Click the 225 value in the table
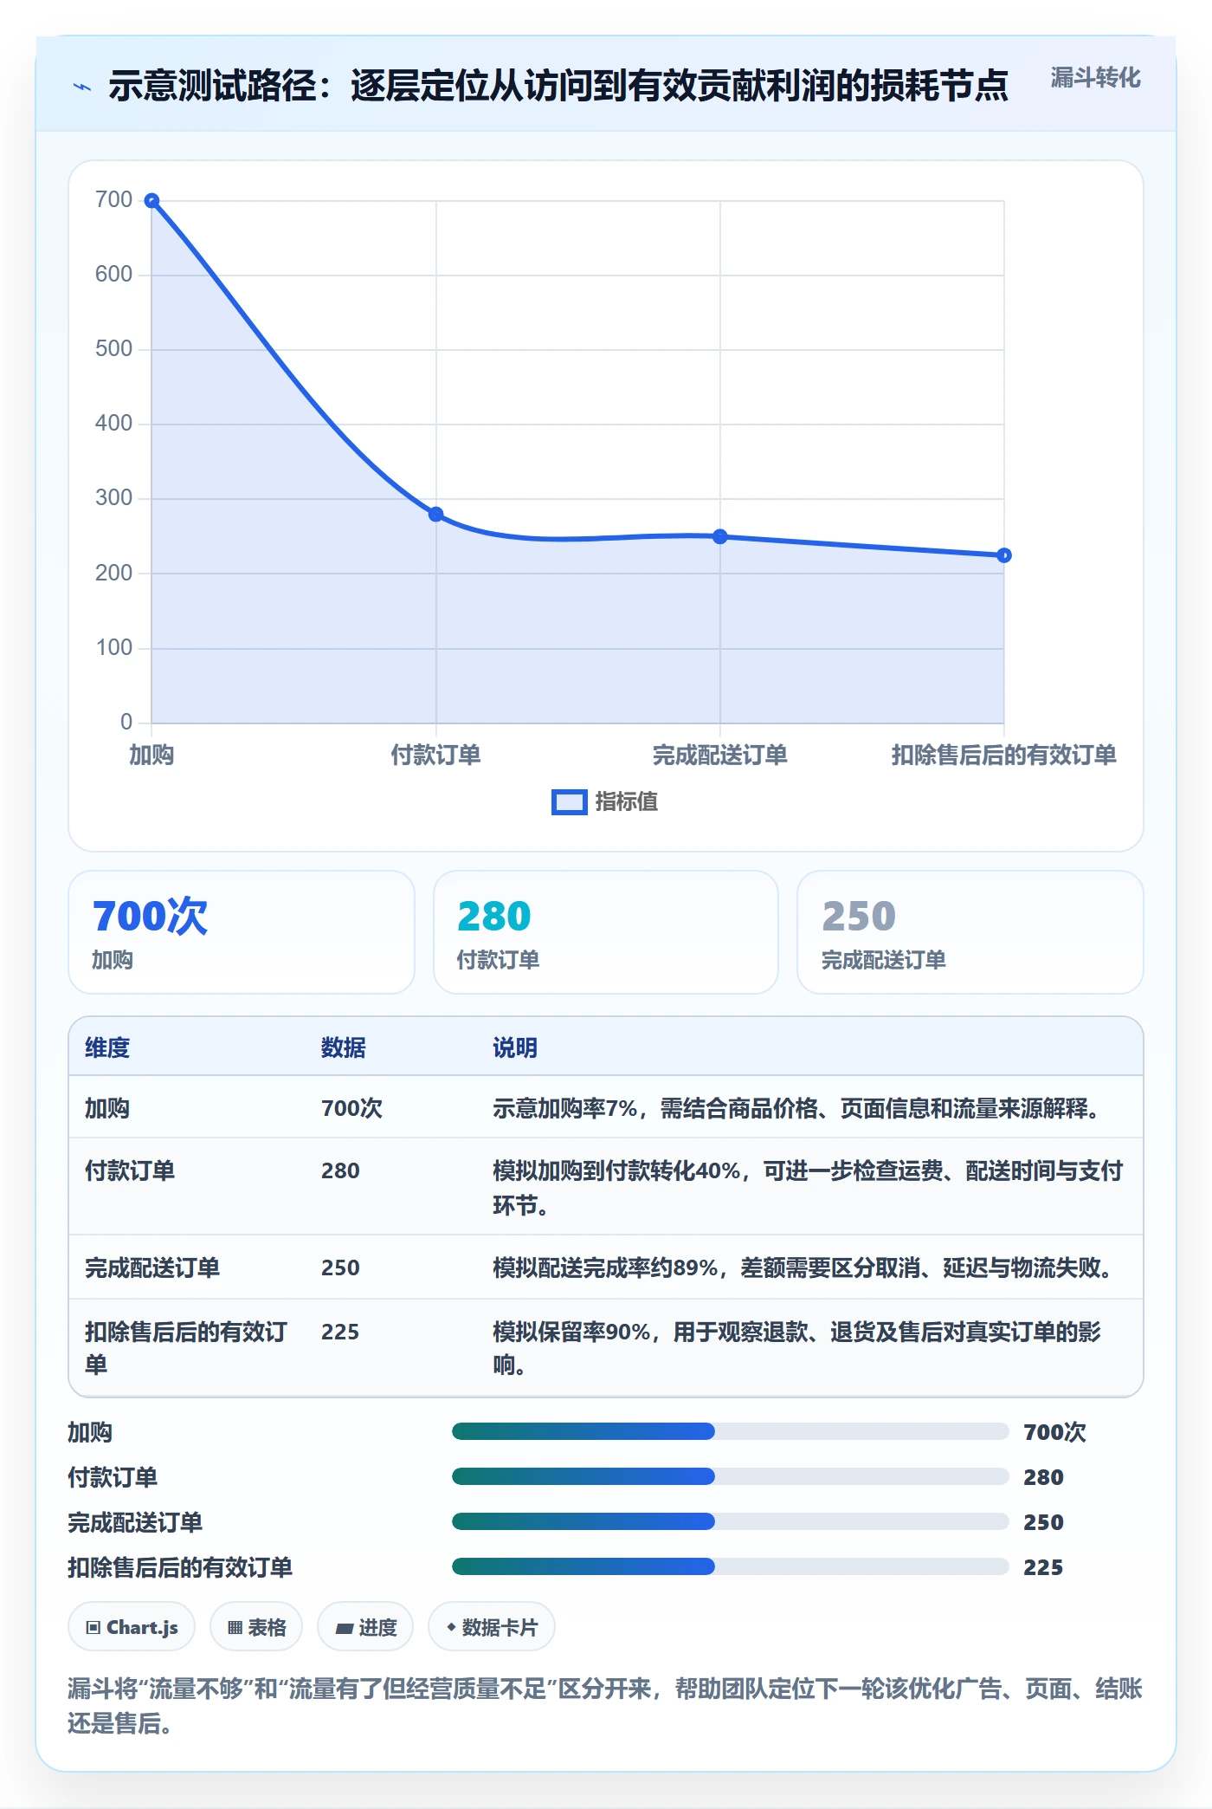The image size is (1212, 1809). pos(340,1332)
